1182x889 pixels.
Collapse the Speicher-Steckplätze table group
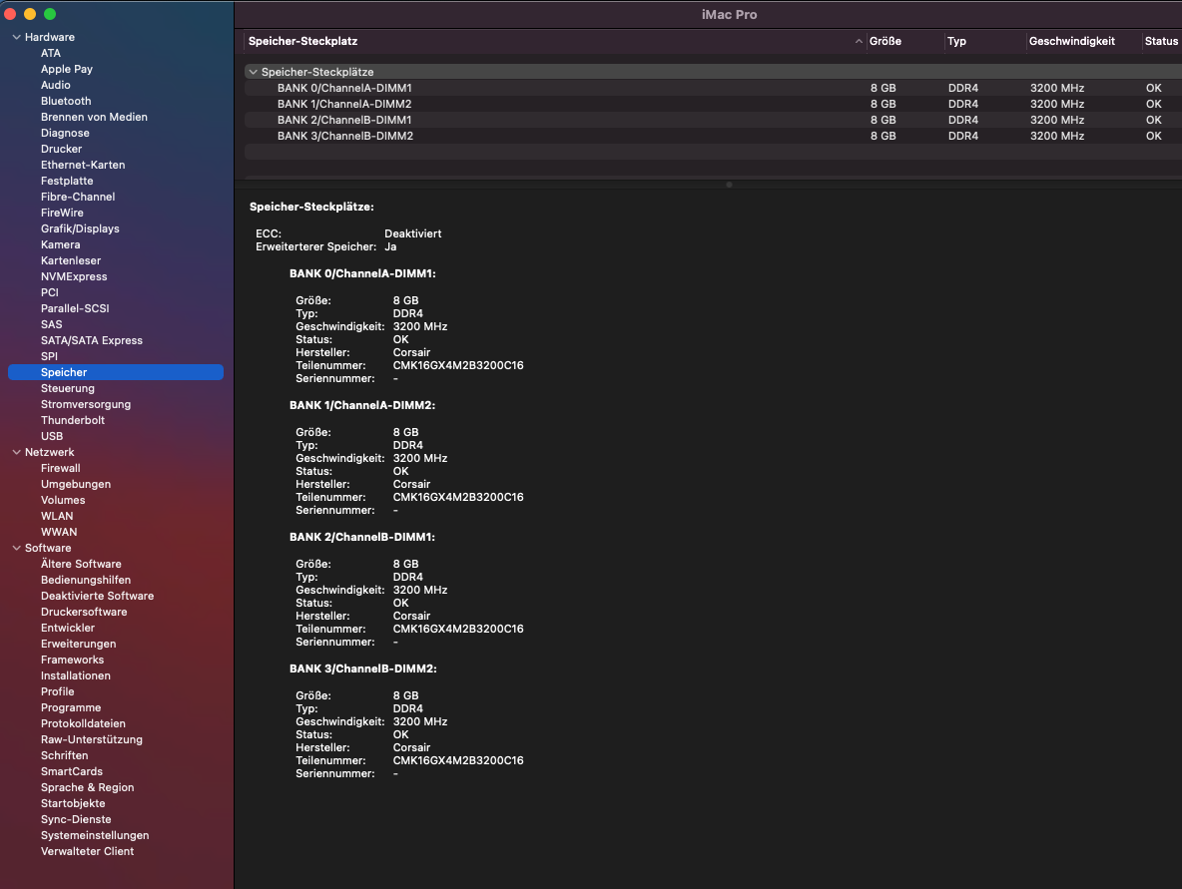[254, 72]
